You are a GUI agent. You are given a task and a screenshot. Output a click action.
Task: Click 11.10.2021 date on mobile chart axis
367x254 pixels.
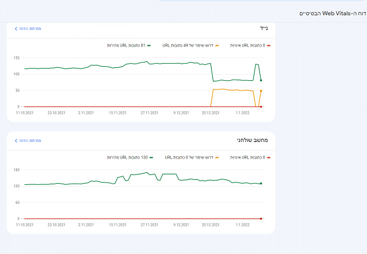pos(24,113)
